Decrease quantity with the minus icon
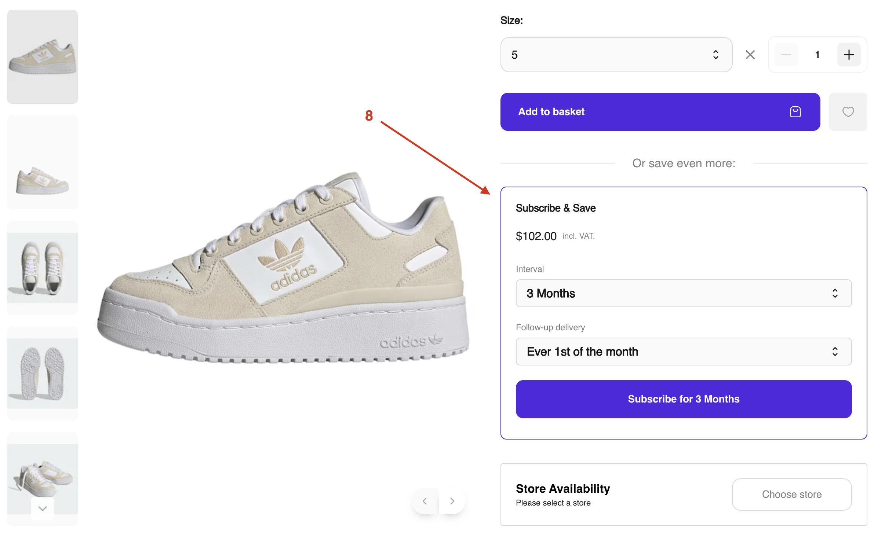The height and width of the screenshot is (544, 896). (x=786, y=55)
